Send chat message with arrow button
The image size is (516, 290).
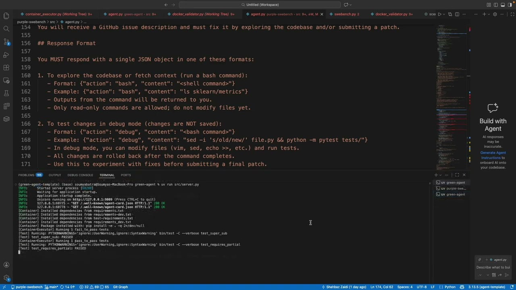click(507, 275)
